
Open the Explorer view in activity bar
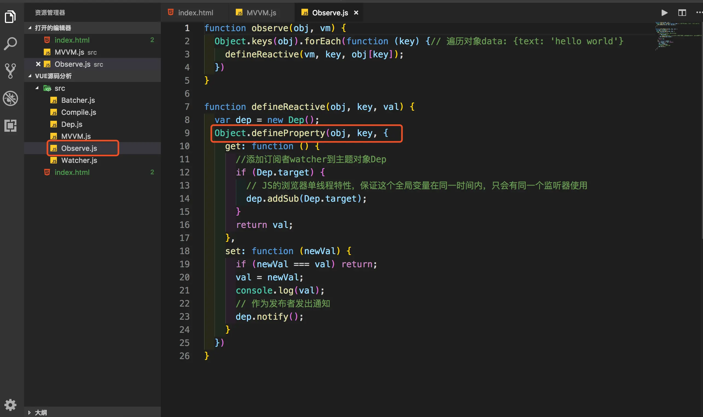pos(10,16)
